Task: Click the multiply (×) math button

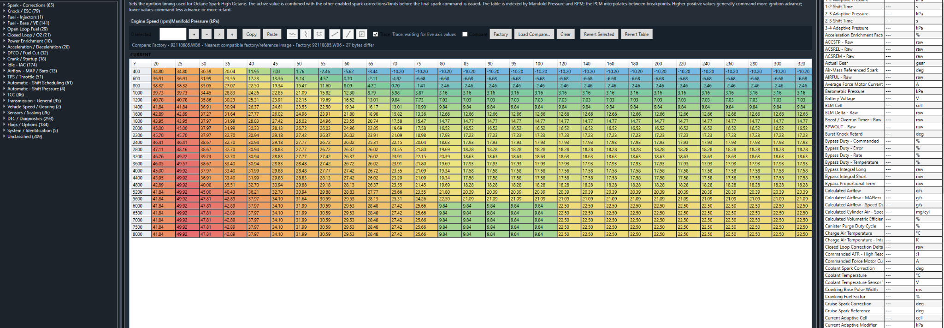Action: 219,34
